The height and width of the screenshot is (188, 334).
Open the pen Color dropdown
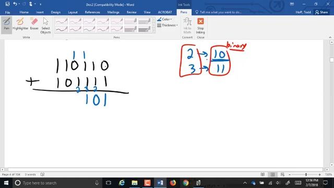click(164, 19)
